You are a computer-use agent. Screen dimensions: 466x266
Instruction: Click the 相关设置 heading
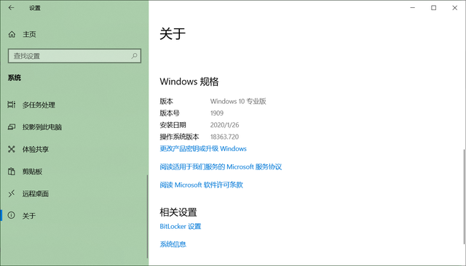pyautogui.click(x=178, y=212)
